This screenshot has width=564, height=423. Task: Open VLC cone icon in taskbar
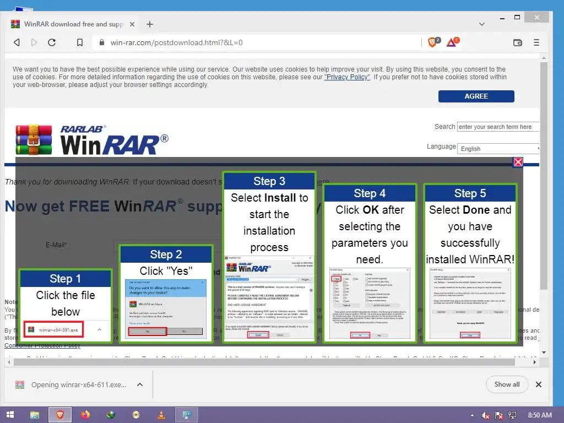click(x=161, y=415)
